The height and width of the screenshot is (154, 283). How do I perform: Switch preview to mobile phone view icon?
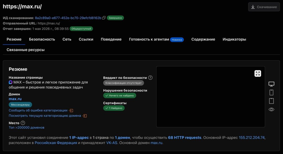(x=271, y=92)
